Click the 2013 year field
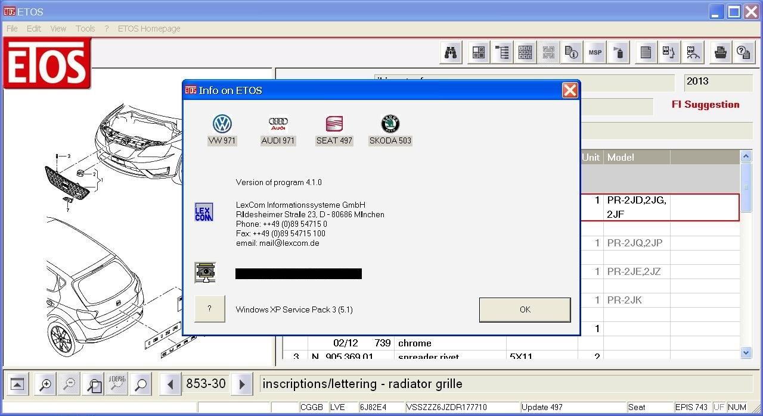 click(718, 82)
